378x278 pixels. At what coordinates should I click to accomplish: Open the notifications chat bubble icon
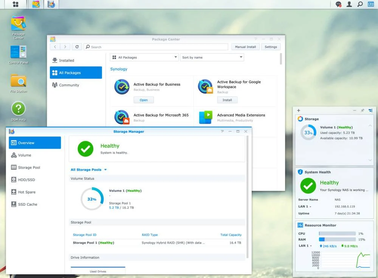pos(338,4)
